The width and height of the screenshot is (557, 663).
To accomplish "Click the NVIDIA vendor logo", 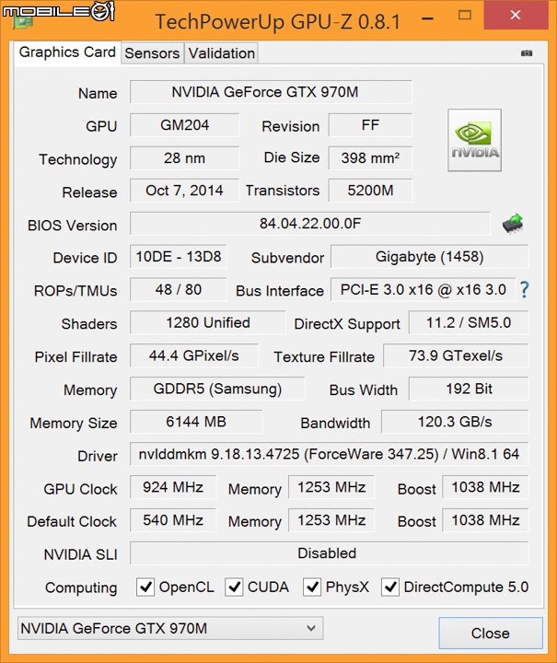I will 474,140.
